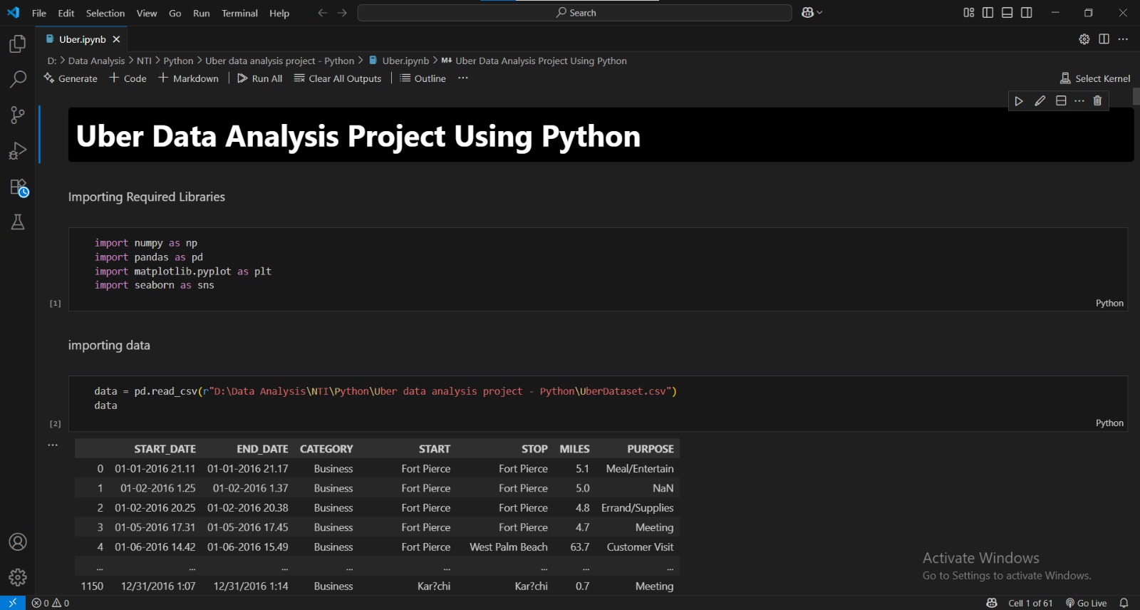Open the Testing flask view
Screen dimensions: 1140x610
pos(18,222)
